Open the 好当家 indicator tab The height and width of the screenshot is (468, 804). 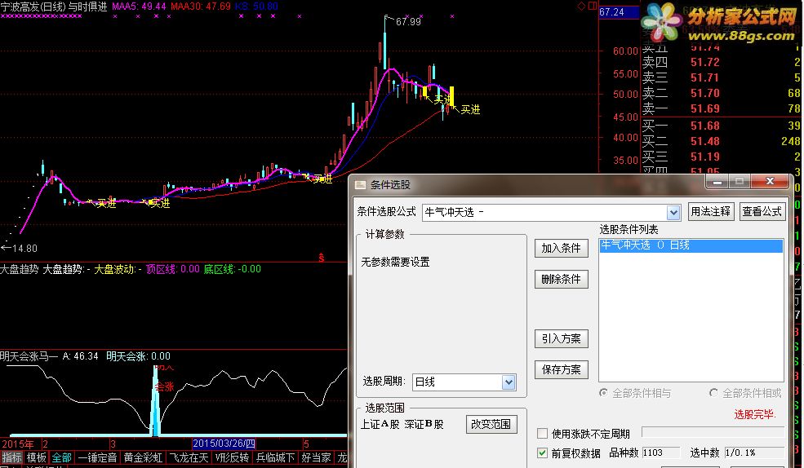click(x=316, y=457)
